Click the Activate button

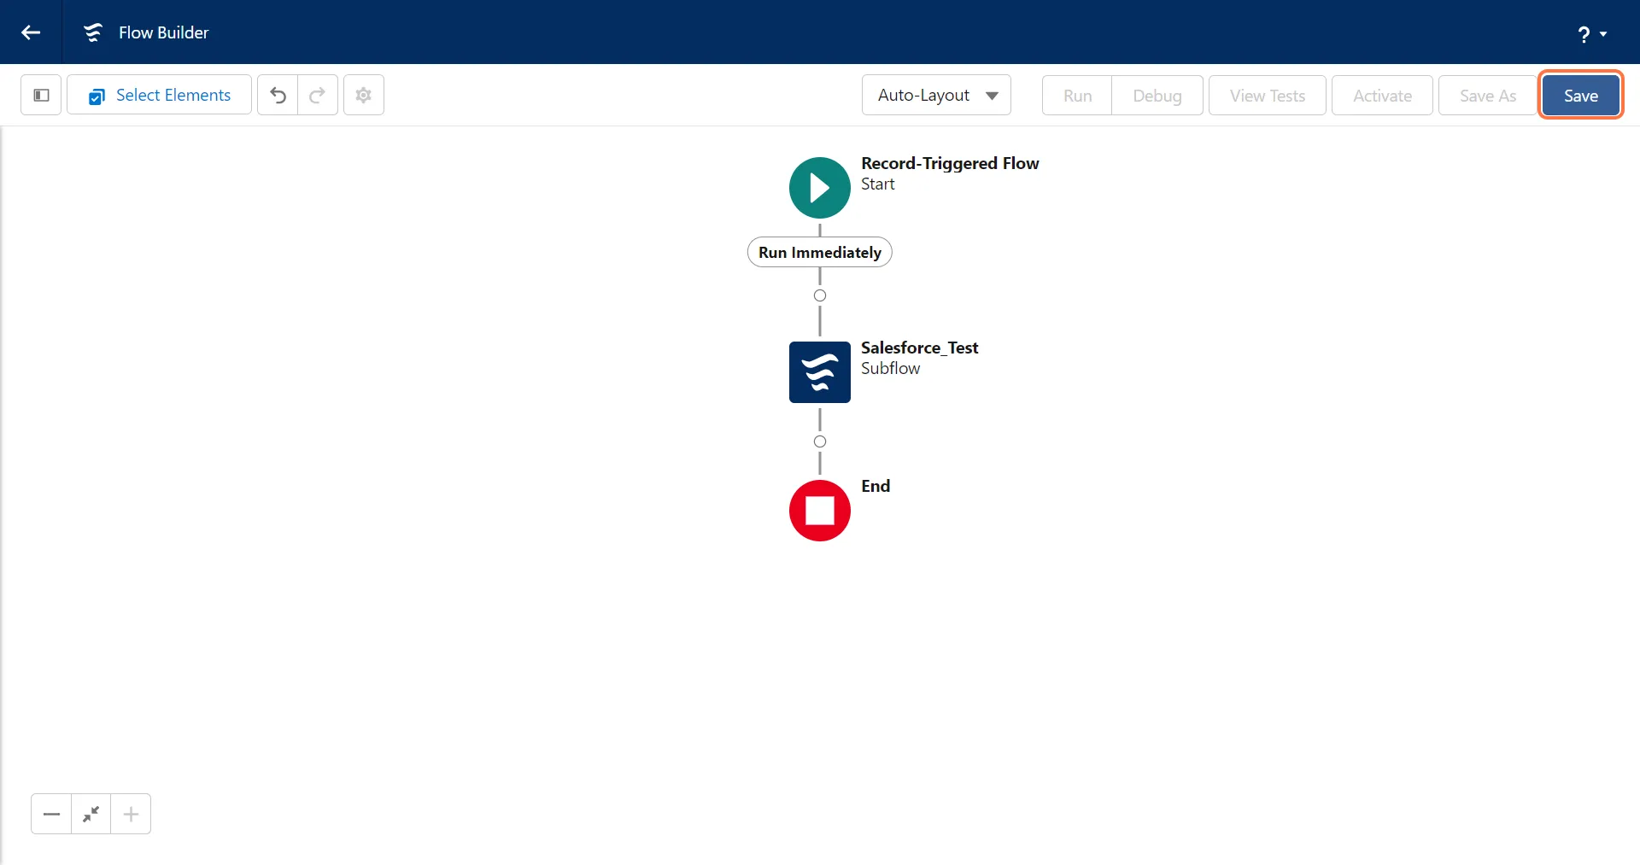click(1381, 96)
